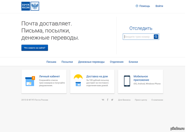Open the Письма menu item
186x132 pixels.
click(51, 62)
